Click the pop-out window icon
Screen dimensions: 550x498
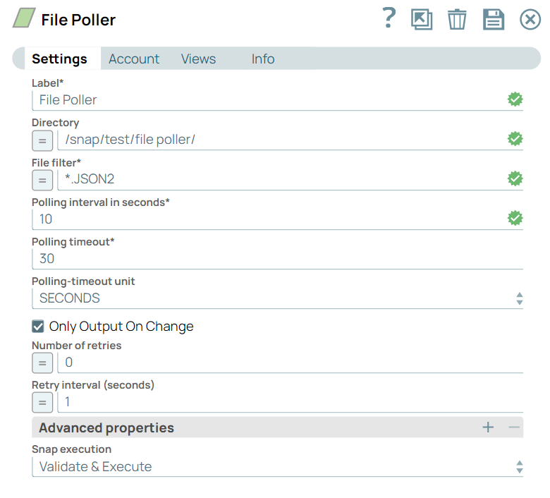coord(422,19)
